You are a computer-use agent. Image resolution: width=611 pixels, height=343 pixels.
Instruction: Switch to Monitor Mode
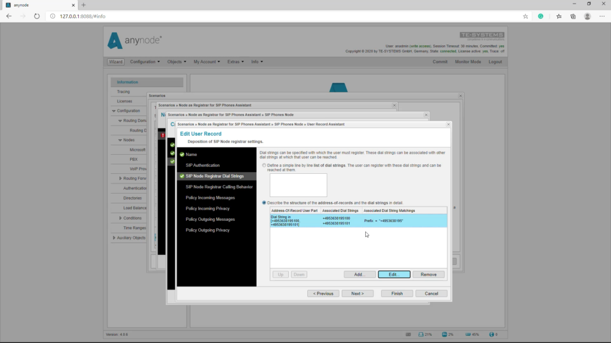click(468, 62)
